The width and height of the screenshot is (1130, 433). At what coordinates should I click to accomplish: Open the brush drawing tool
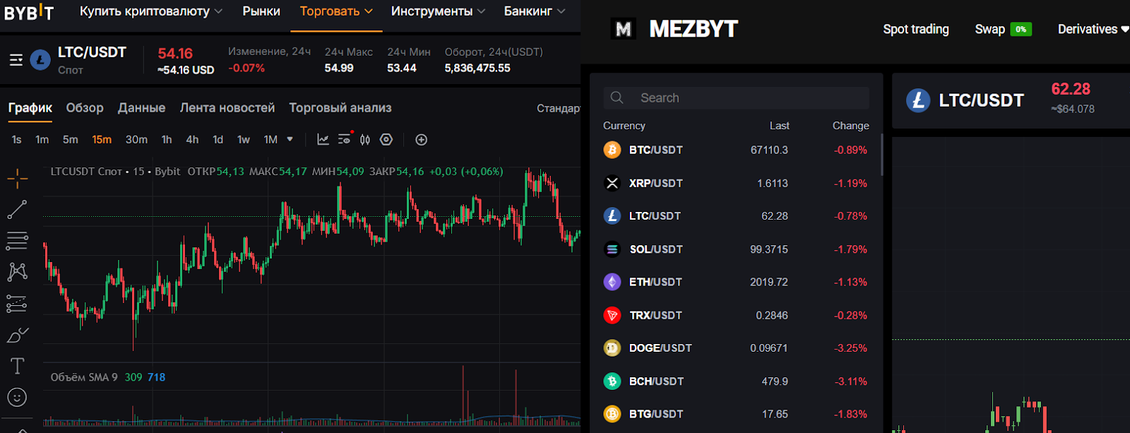click(x=18, y=335)
